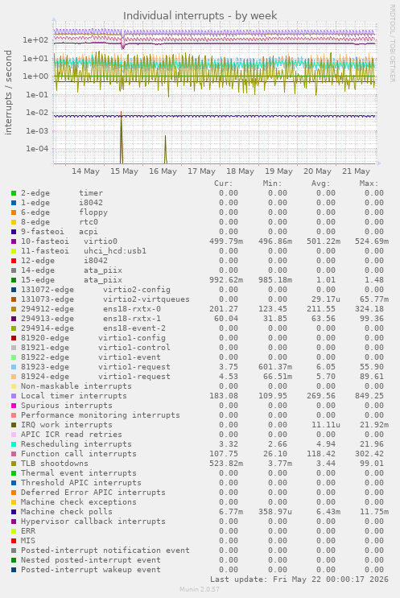Click the 1e+02 y-axis label
The width and height of the screenshot is (400, 598).
pyautogui.click(x=36, y=39)
